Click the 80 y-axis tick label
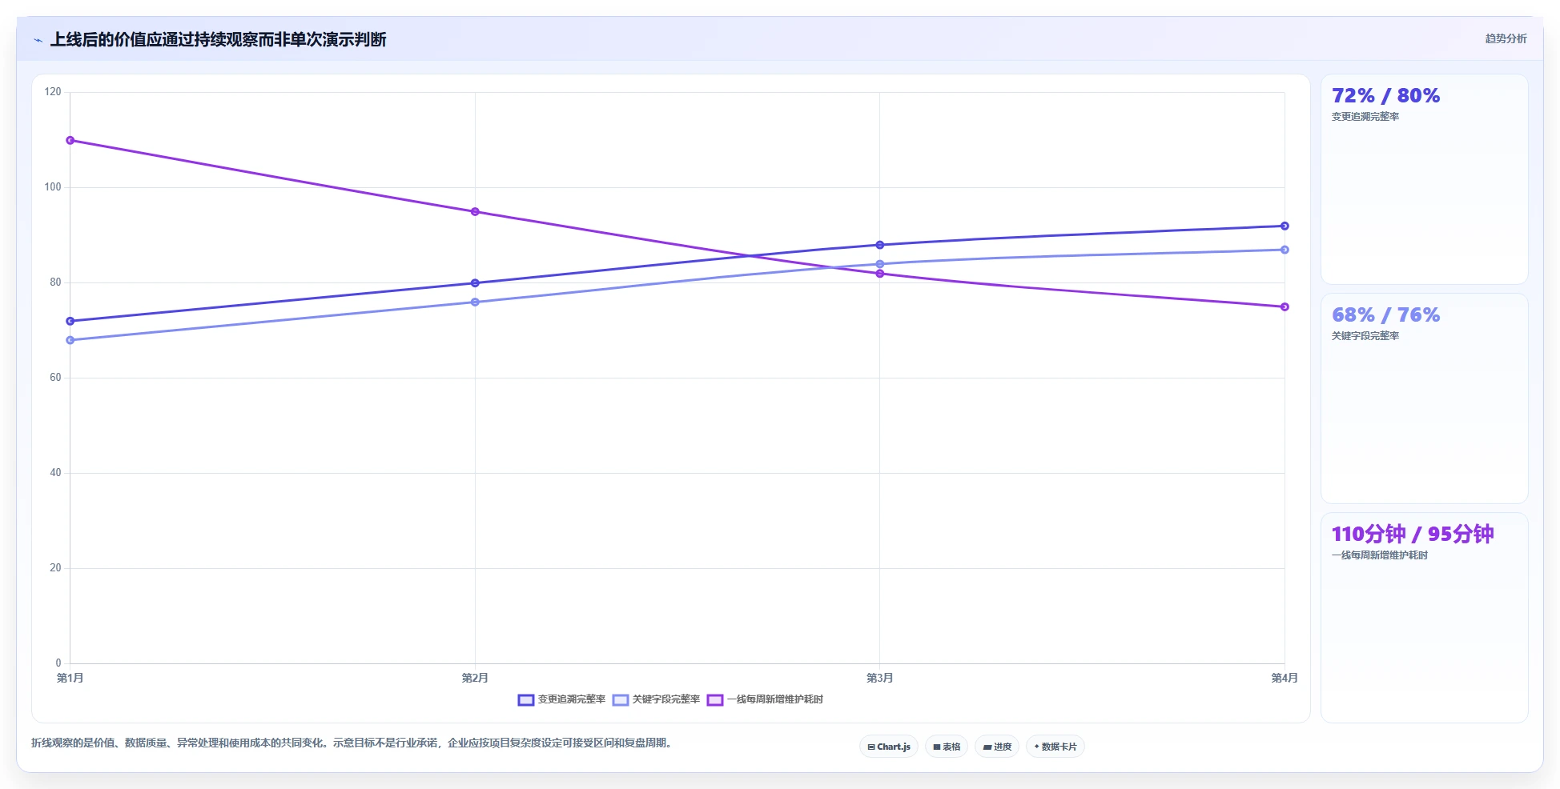Image resolution: width=1560 pixels, height=789 pixels. 55,282
